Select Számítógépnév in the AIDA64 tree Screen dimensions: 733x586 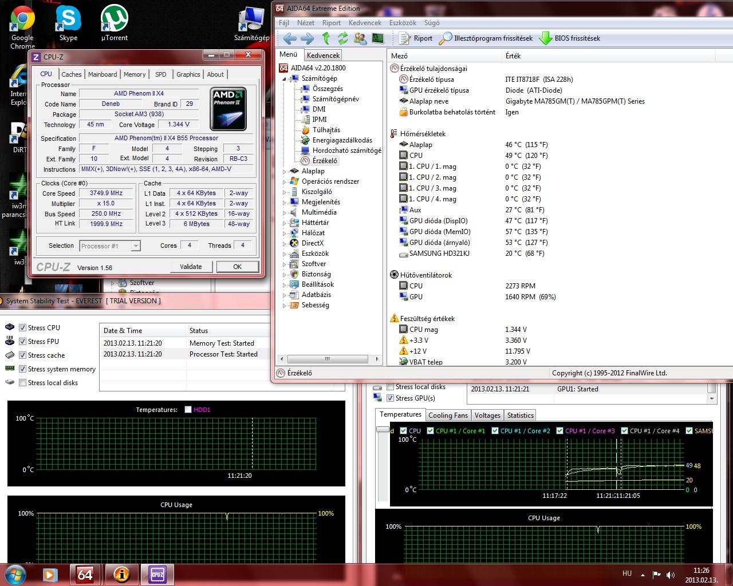click(336, 99)
